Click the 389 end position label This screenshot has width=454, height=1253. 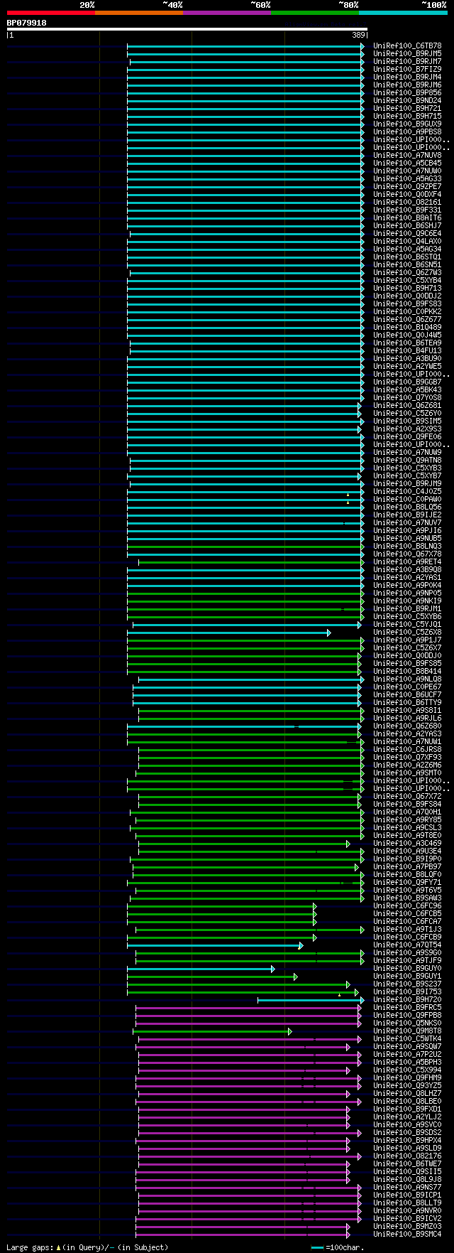coord(358,35)
